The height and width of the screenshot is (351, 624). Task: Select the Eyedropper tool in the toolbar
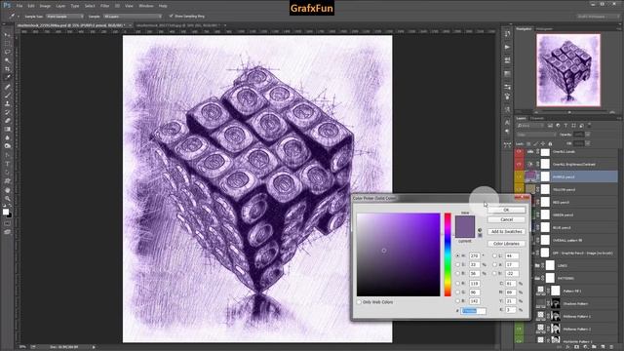[x=7, y=77]
